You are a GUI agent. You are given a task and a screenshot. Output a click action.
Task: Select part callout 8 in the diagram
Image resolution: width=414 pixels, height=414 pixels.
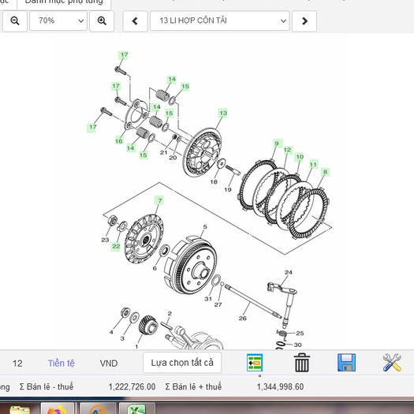click(x=325, y=172)
